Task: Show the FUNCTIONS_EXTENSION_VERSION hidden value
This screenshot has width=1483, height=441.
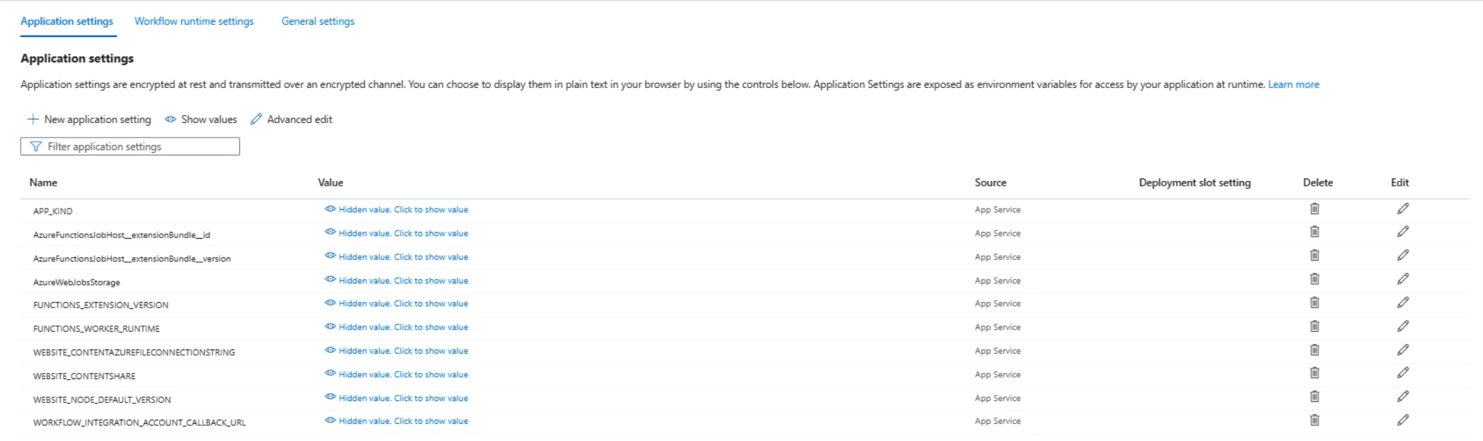Action: pyautogui.click(x=403, y=303)
